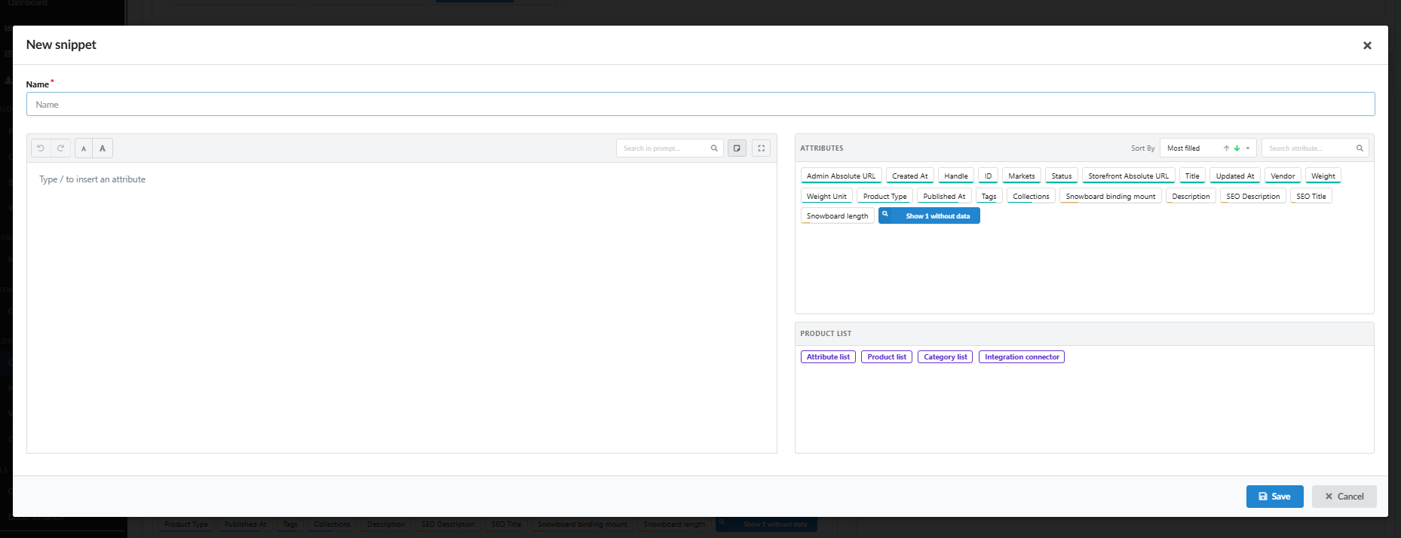Viewport: 1401px width, 538px height.
Task: Decrease text size with the small A
Action: click(x=84, y=148)
